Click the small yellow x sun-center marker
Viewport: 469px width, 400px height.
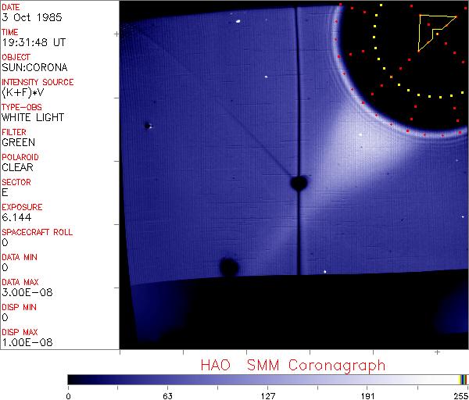[x=391, y=77]
